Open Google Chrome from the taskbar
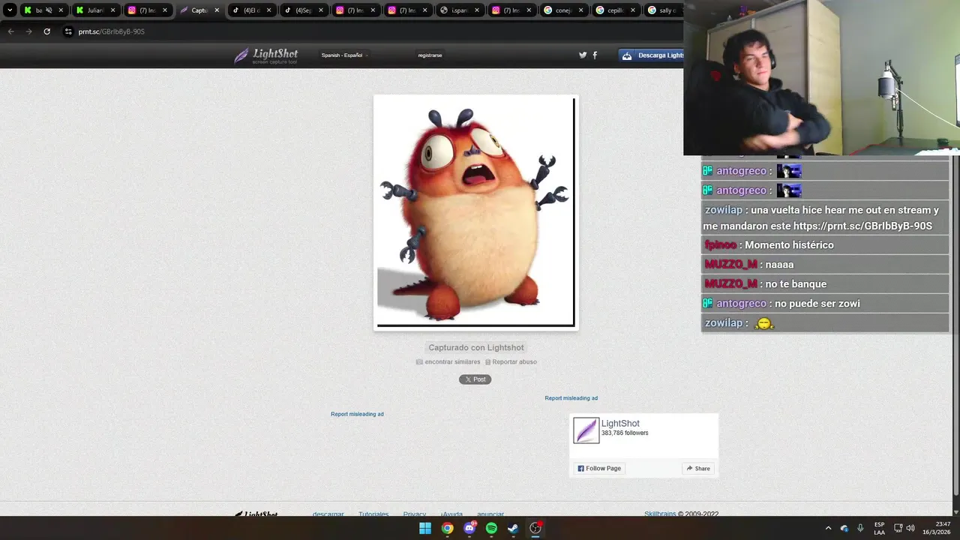This screenshot has width=960, height=540. pos(447,528)
